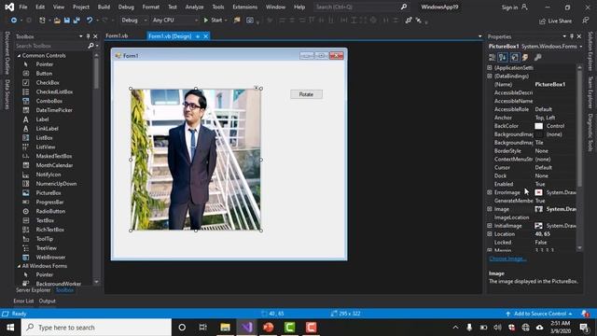The width and height of the screenshot is (597, 336).
Task: Open the Any CPU platform dropdown
Action: (175, 21)
